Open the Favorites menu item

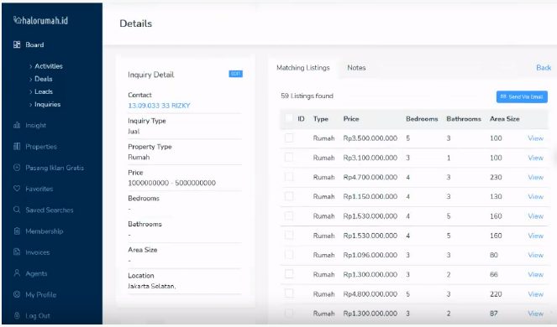pos(39,189)
